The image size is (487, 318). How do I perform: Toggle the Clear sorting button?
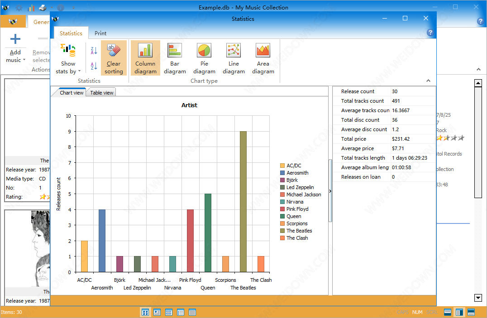point(114,58)
